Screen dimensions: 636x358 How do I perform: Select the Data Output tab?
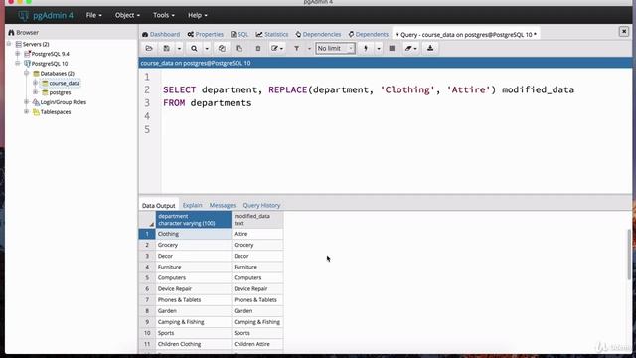pyautogui.click(x=159, y=206)
